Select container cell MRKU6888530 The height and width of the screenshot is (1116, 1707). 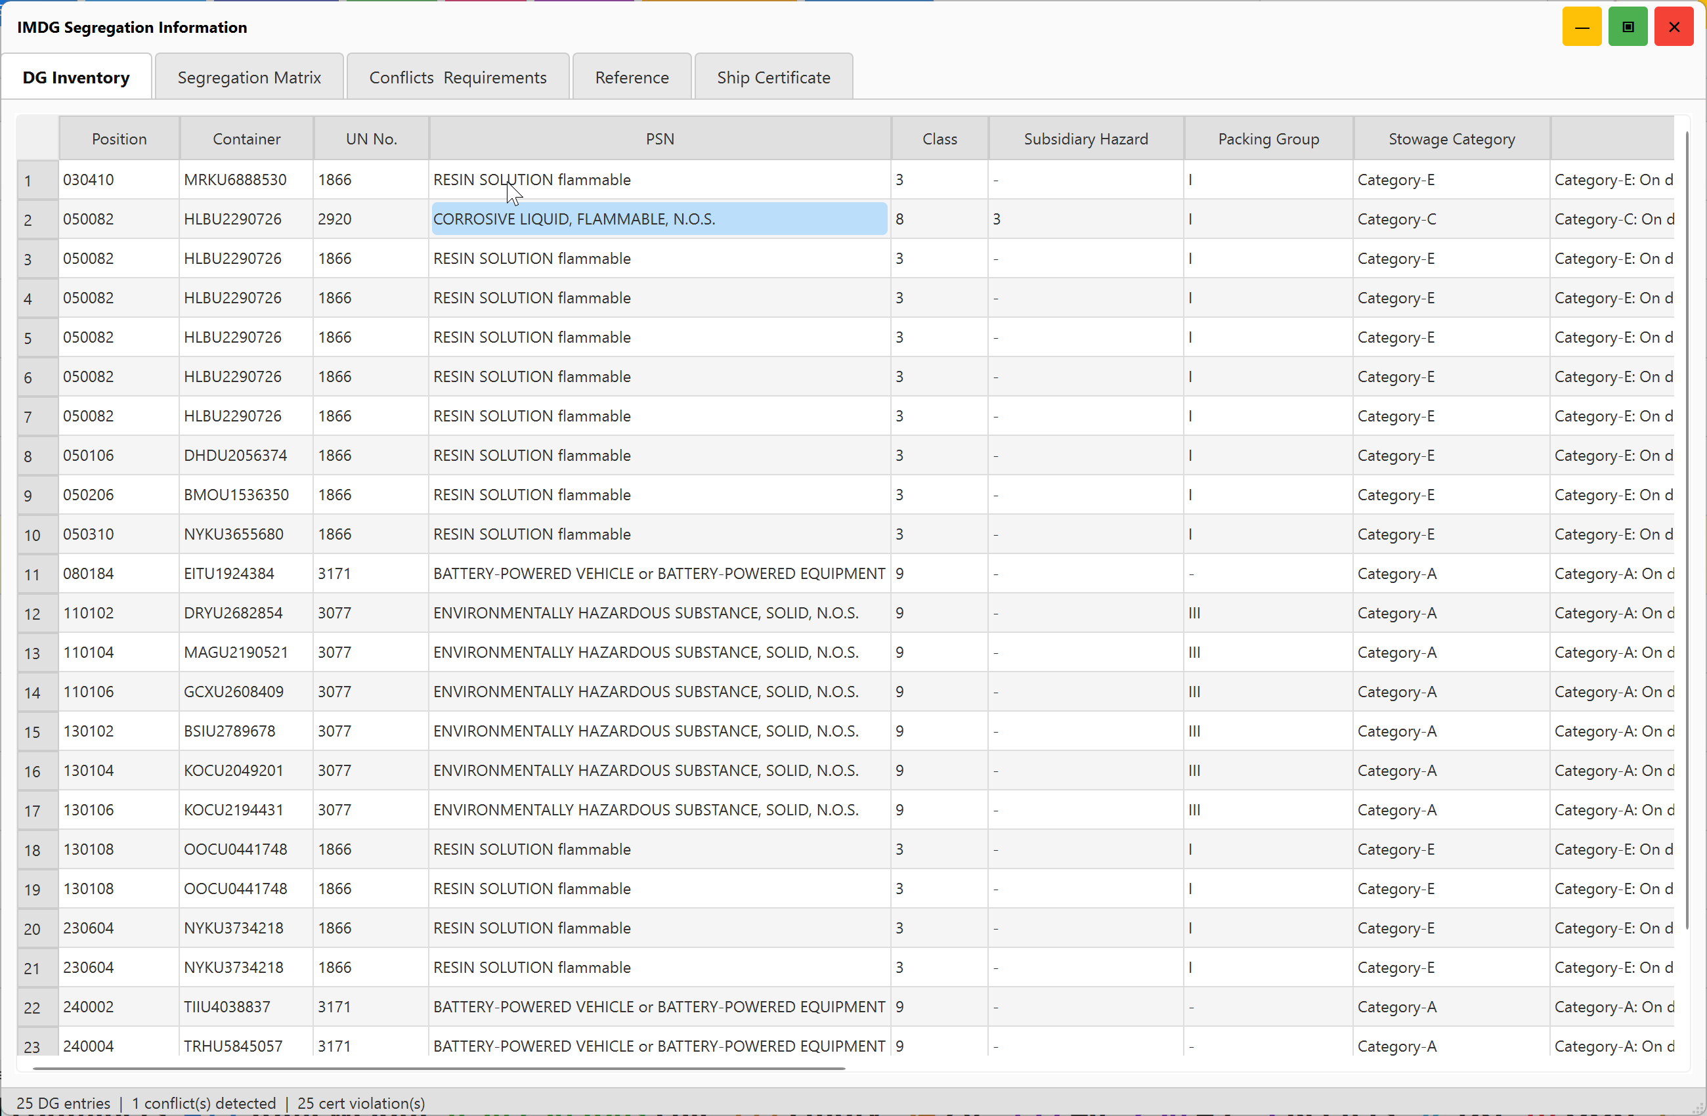point(246,179)
